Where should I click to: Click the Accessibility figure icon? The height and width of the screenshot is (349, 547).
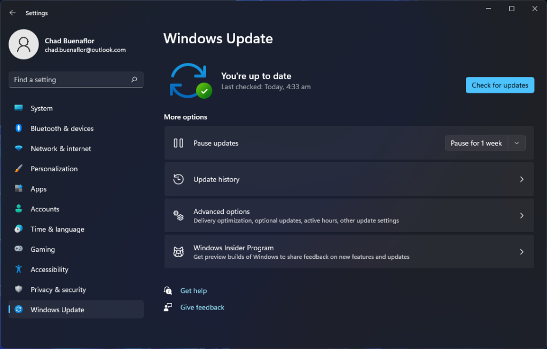point(19,269)
